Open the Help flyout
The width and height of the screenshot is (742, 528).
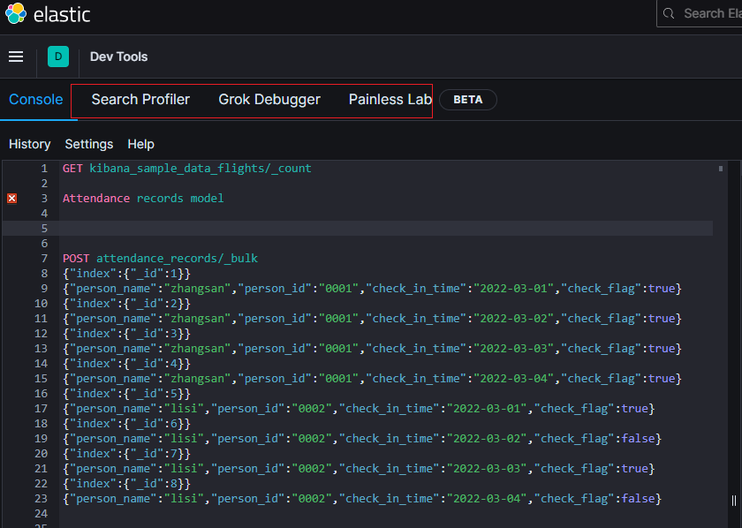pos(140,144)
